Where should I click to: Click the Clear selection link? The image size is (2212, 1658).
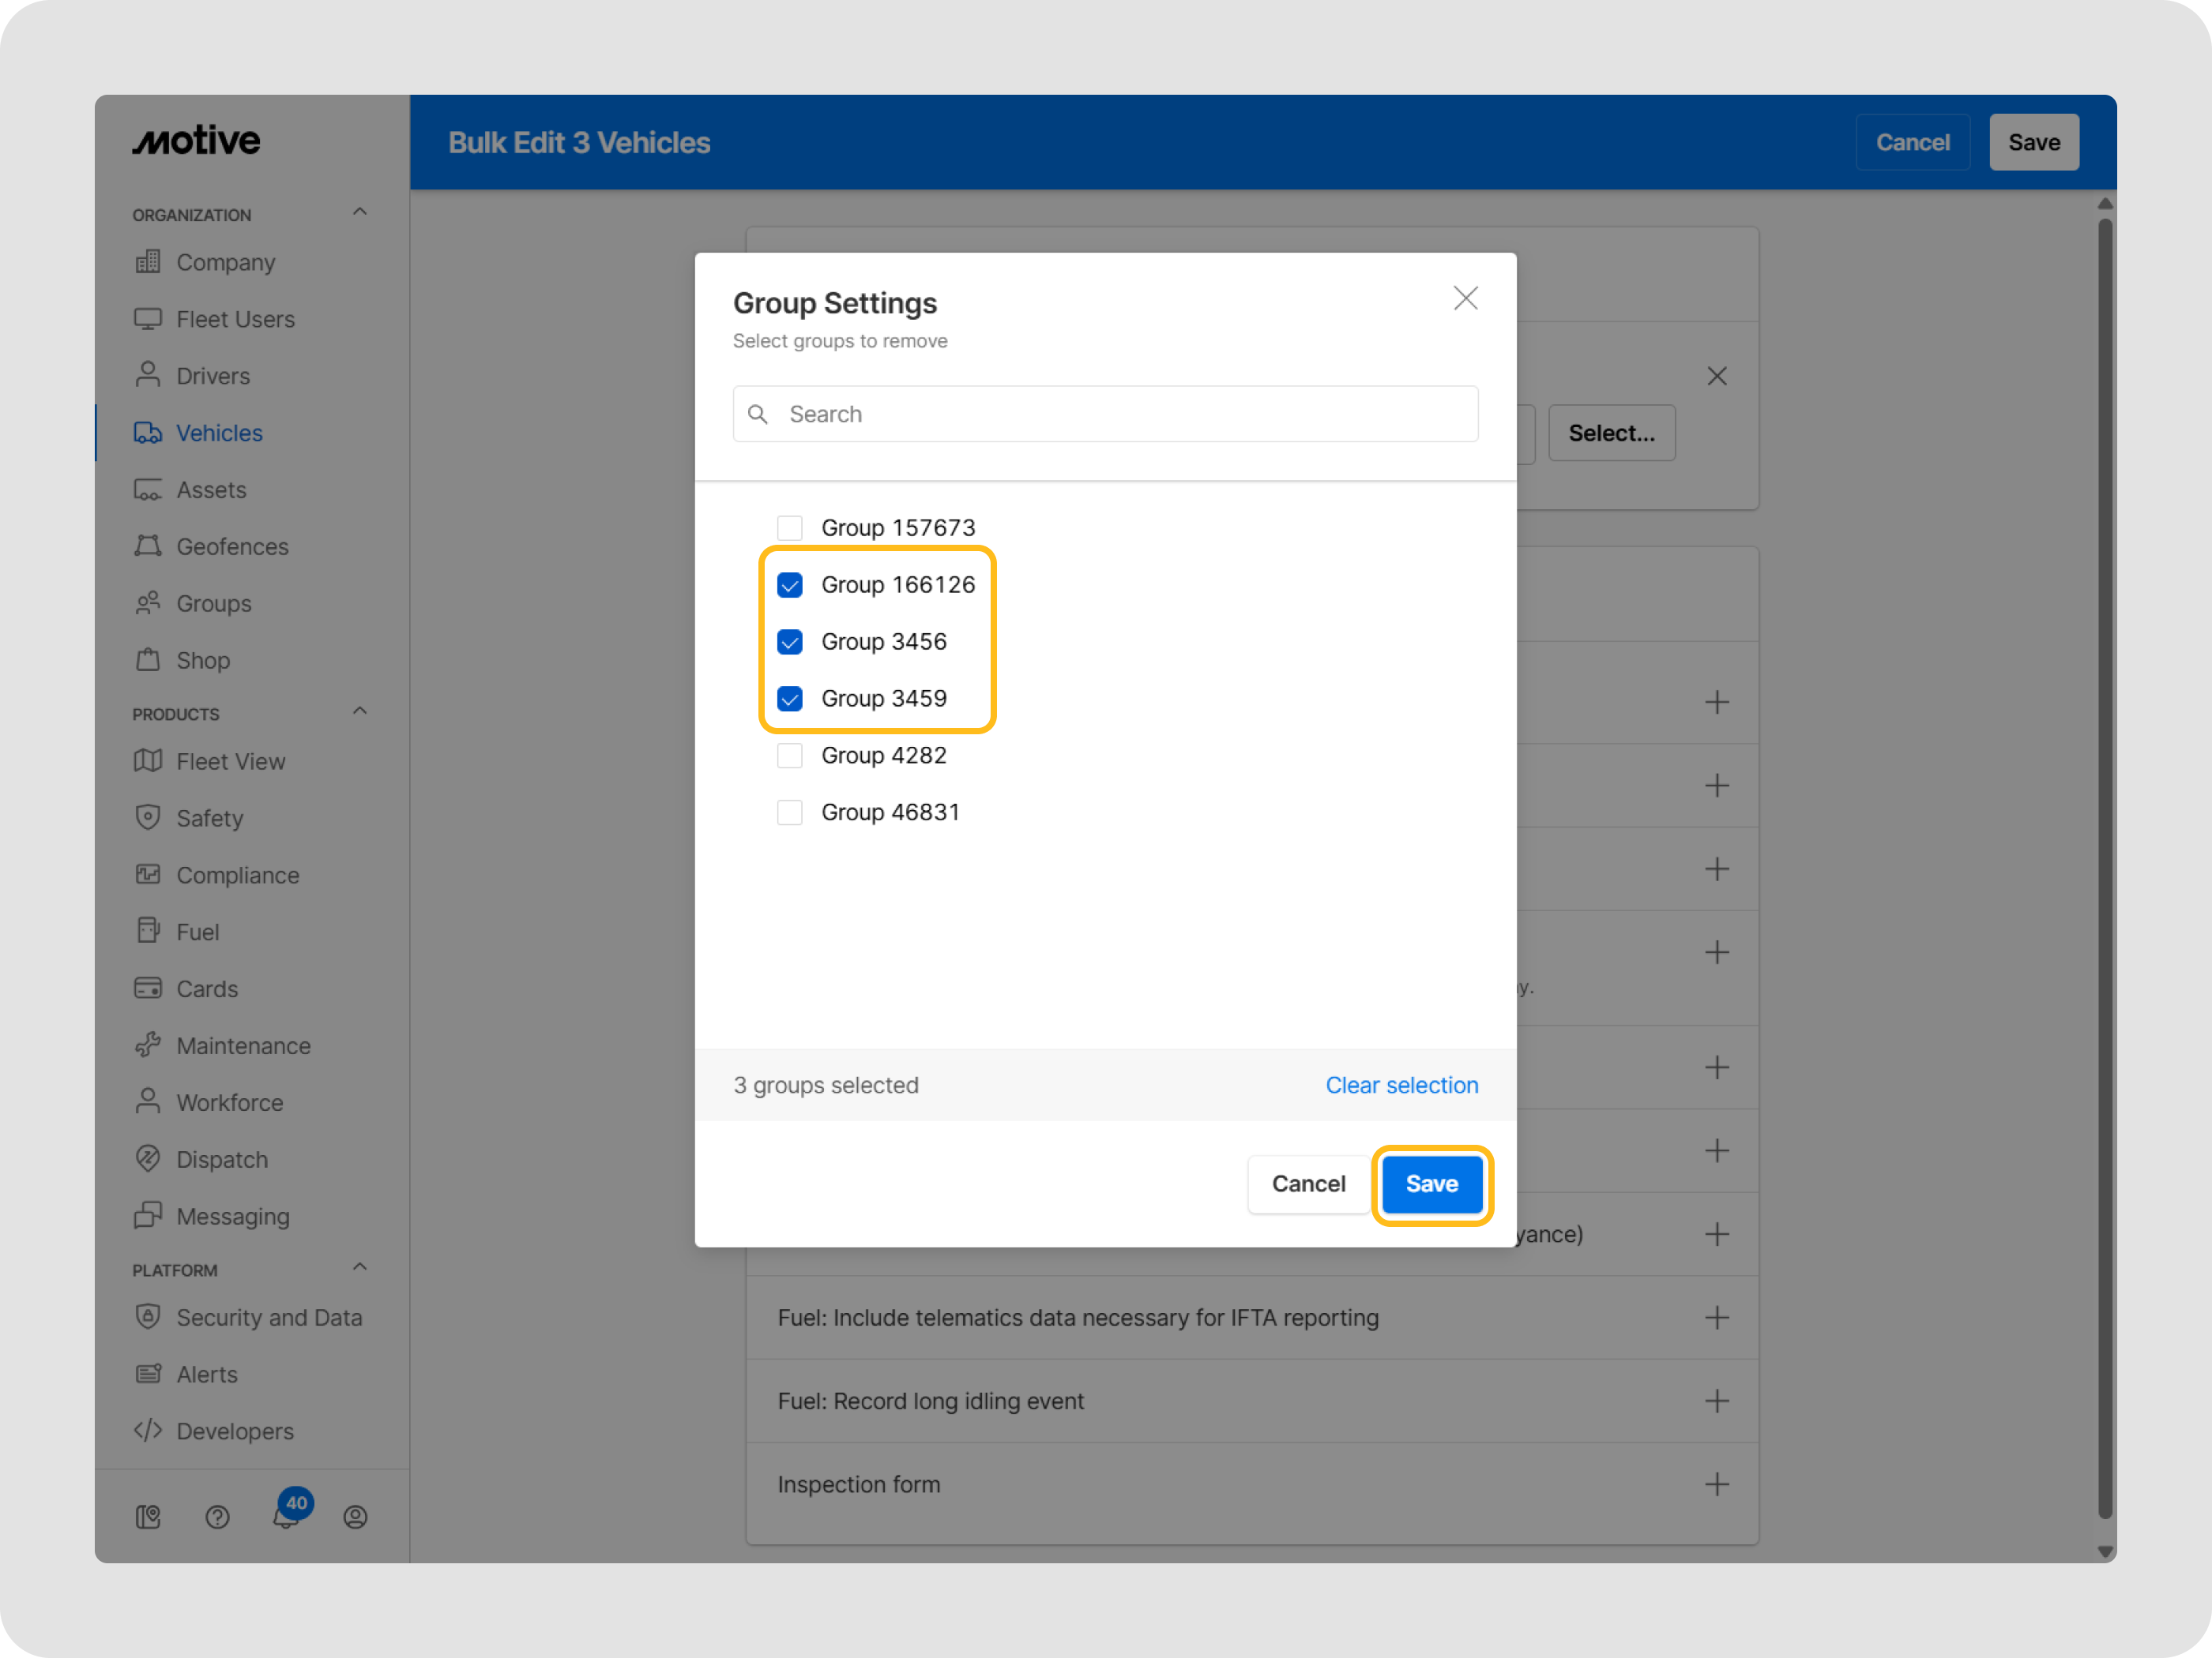1401,1086
